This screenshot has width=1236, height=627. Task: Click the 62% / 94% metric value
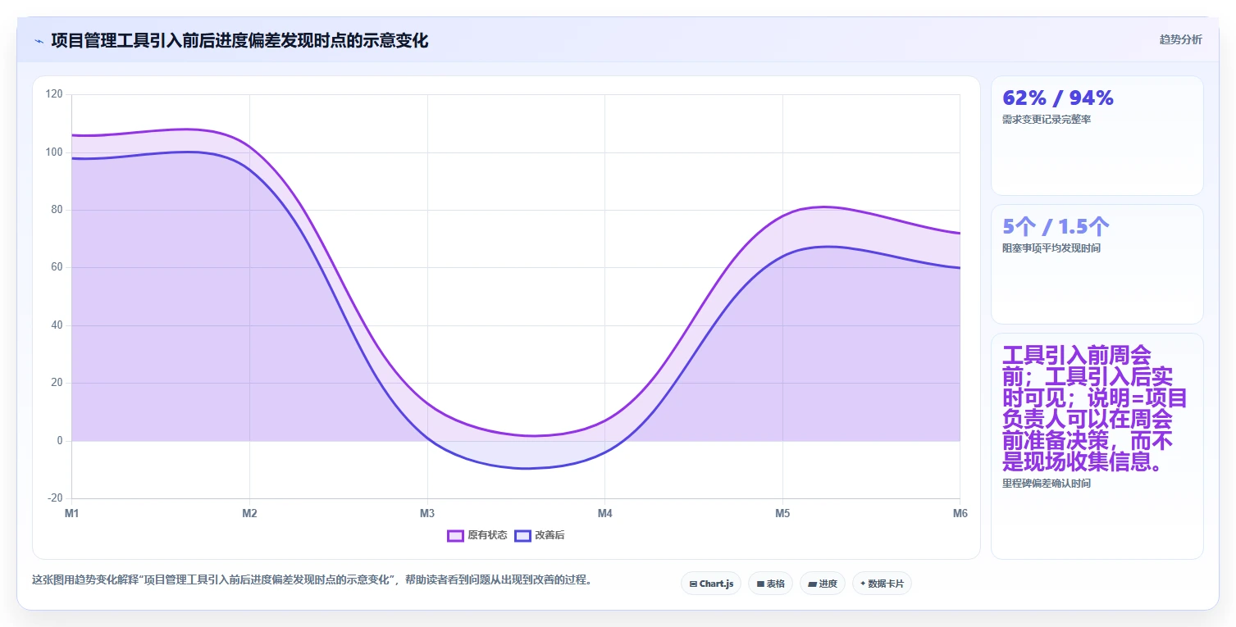coord(1058,98)
